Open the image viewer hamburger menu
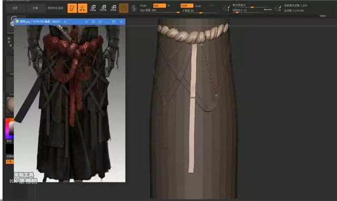Screen dimensions: 337x201 86,22
